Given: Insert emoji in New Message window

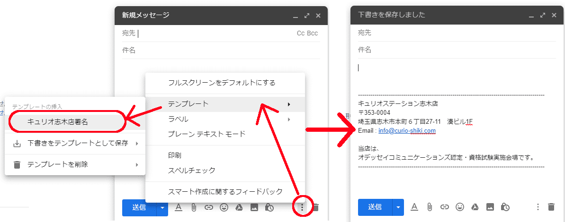Looking at the screenshot, I should click(224, 207).
